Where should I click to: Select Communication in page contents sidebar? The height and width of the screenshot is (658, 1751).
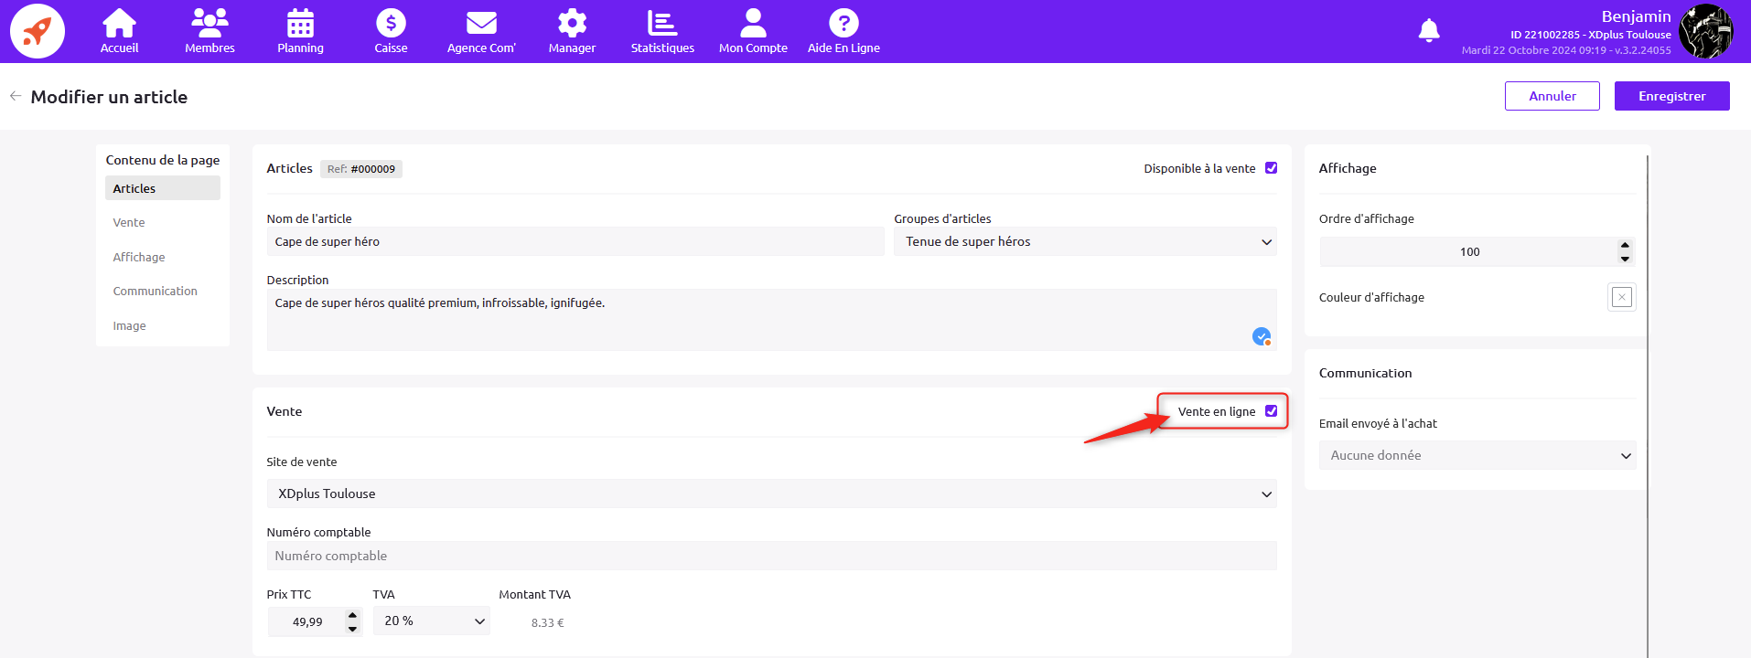coord(156,292)
